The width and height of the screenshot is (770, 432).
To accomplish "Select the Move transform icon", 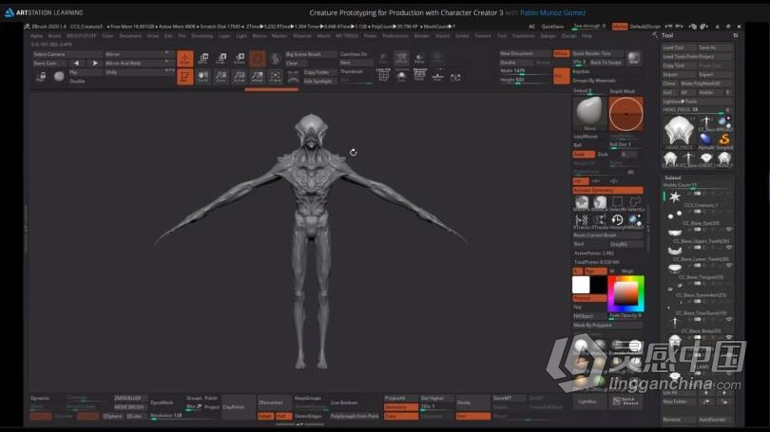I will (202, 58).
